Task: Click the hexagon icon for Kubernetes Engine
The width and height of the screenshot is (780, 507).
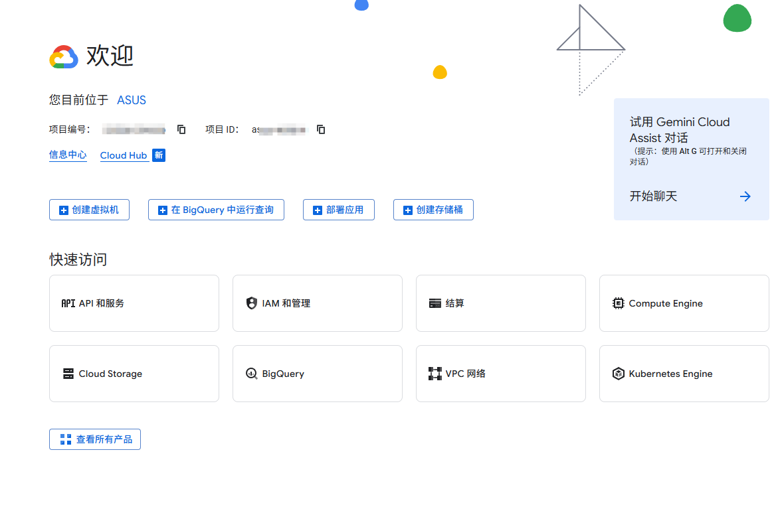Action: (619, 374)
